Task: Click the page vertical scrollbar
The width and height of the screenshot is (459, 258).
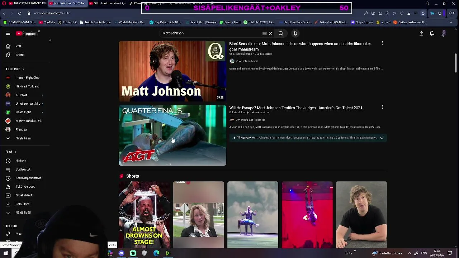Action: pos(456,63)
